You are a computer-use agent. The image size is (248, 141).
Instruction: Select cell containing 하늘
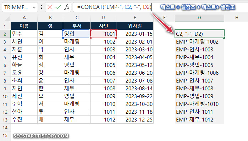(24, 65)
